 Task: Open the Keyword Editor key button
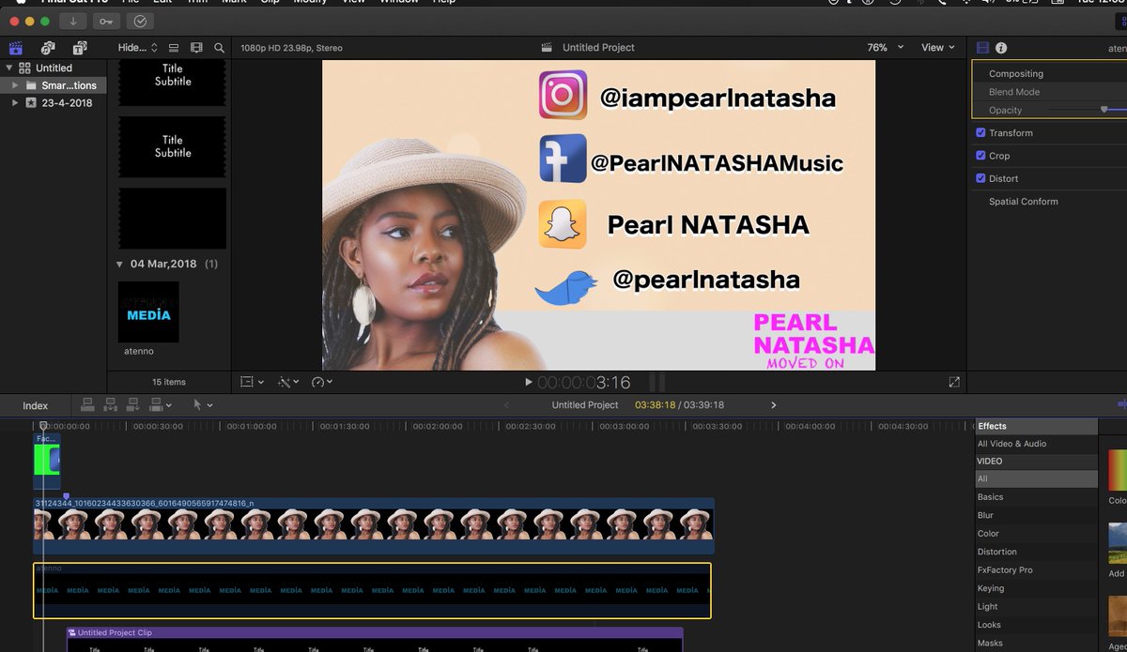(x=106, y=21)
